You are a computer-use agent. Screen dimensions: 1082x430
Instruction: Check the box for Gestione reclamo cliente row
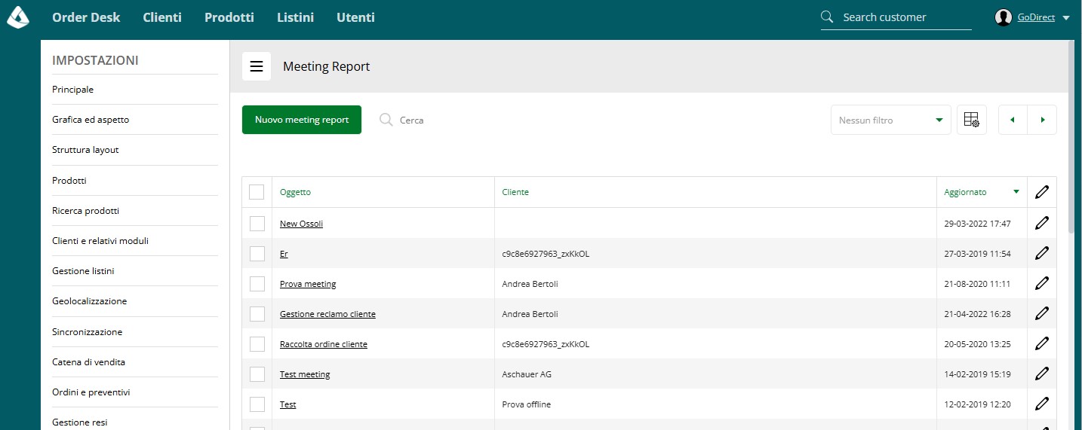pyautogui.click(x=257, y=313)
